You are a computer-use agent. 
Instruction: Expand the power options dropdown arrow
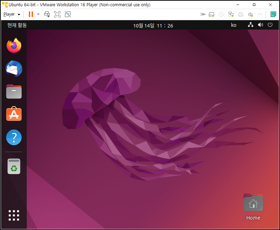[38, 14]
